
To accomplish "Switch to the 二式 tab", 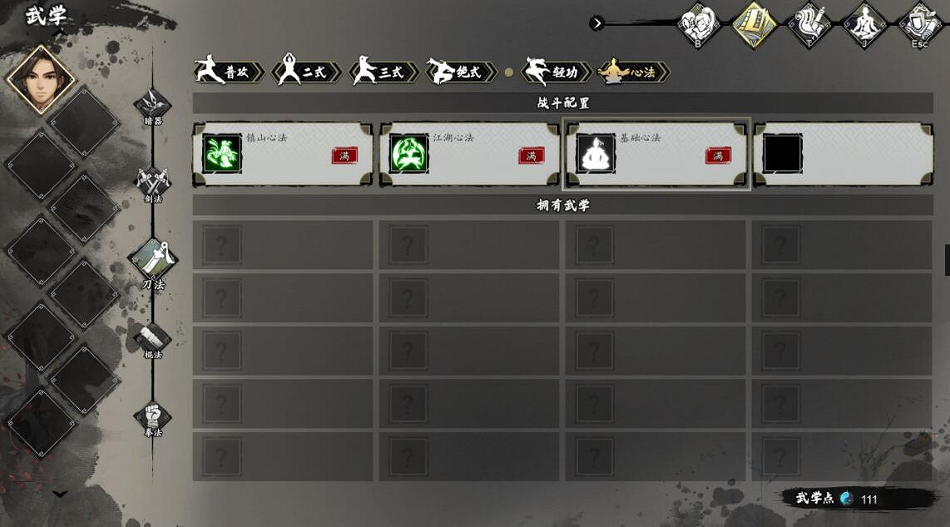I will [x=306, y=71].
